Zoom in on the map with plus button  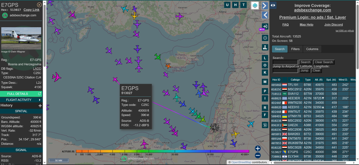pyautogui.click(x=258, y=149)
